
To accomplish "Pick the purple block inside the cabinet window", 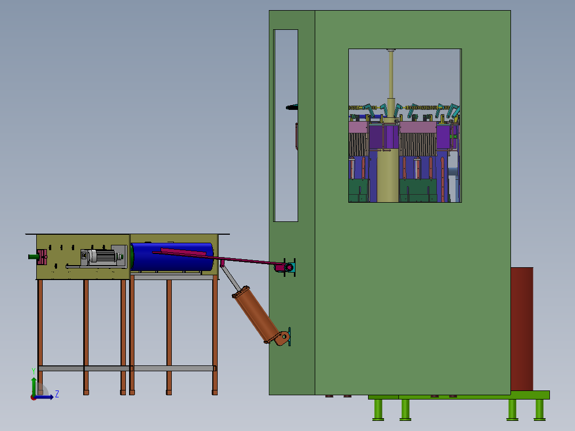I will coord(384,137).
